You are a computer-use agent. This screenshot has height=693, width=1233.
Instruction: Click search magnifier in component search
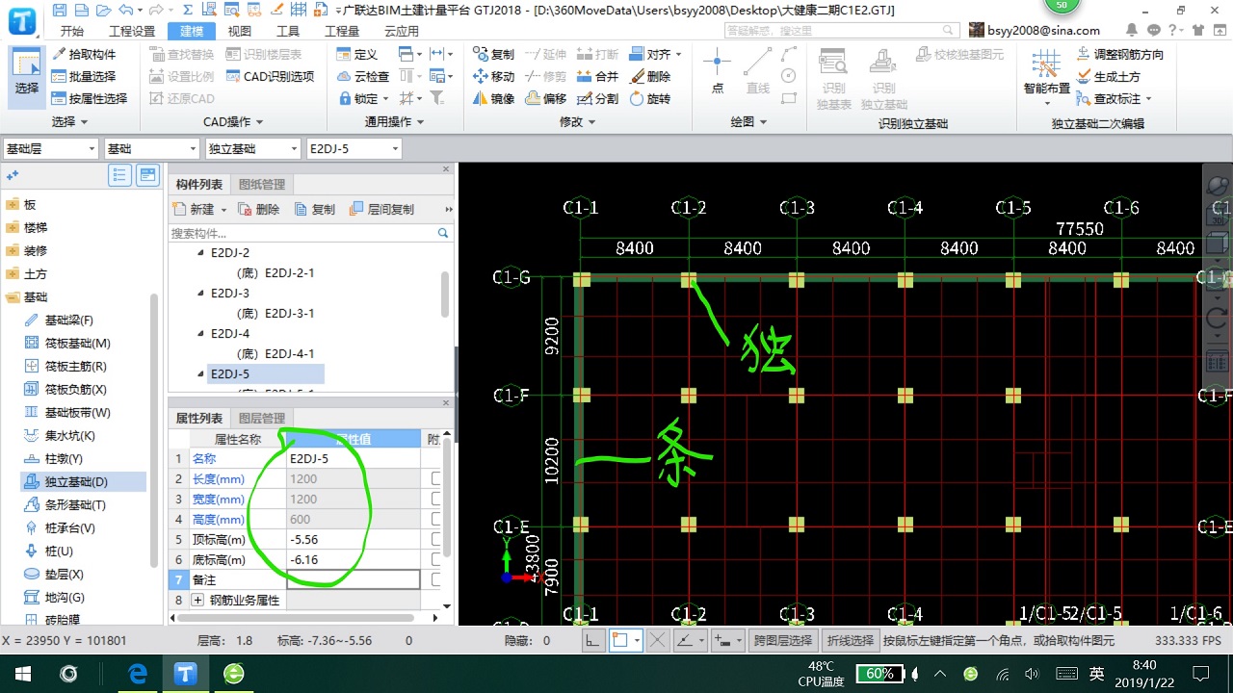coord(443,233)
